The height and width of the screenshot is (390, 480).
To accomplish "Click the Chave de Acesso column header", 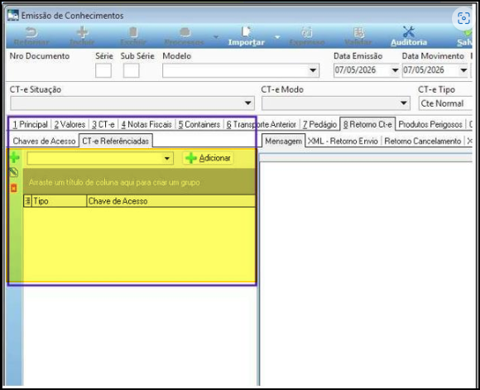I will (171, 201).
